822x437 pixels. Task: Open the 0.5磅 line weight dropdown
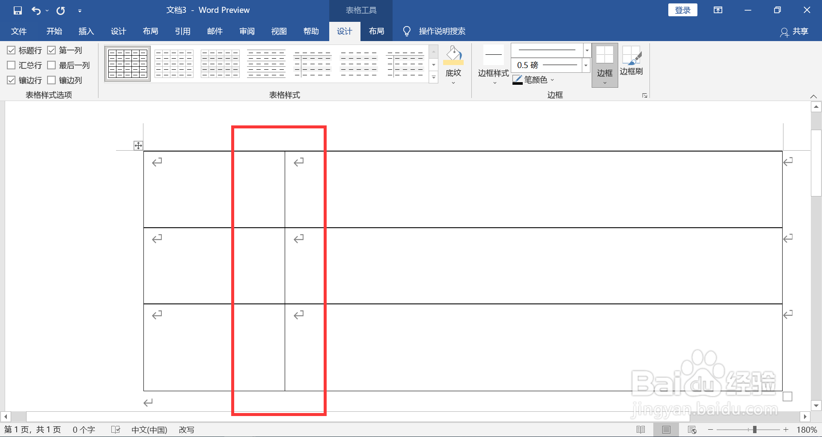585,65
